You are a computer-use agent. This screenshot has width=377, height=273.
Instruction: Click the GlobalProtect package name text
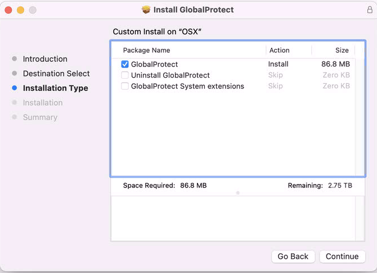pos(154,64)
